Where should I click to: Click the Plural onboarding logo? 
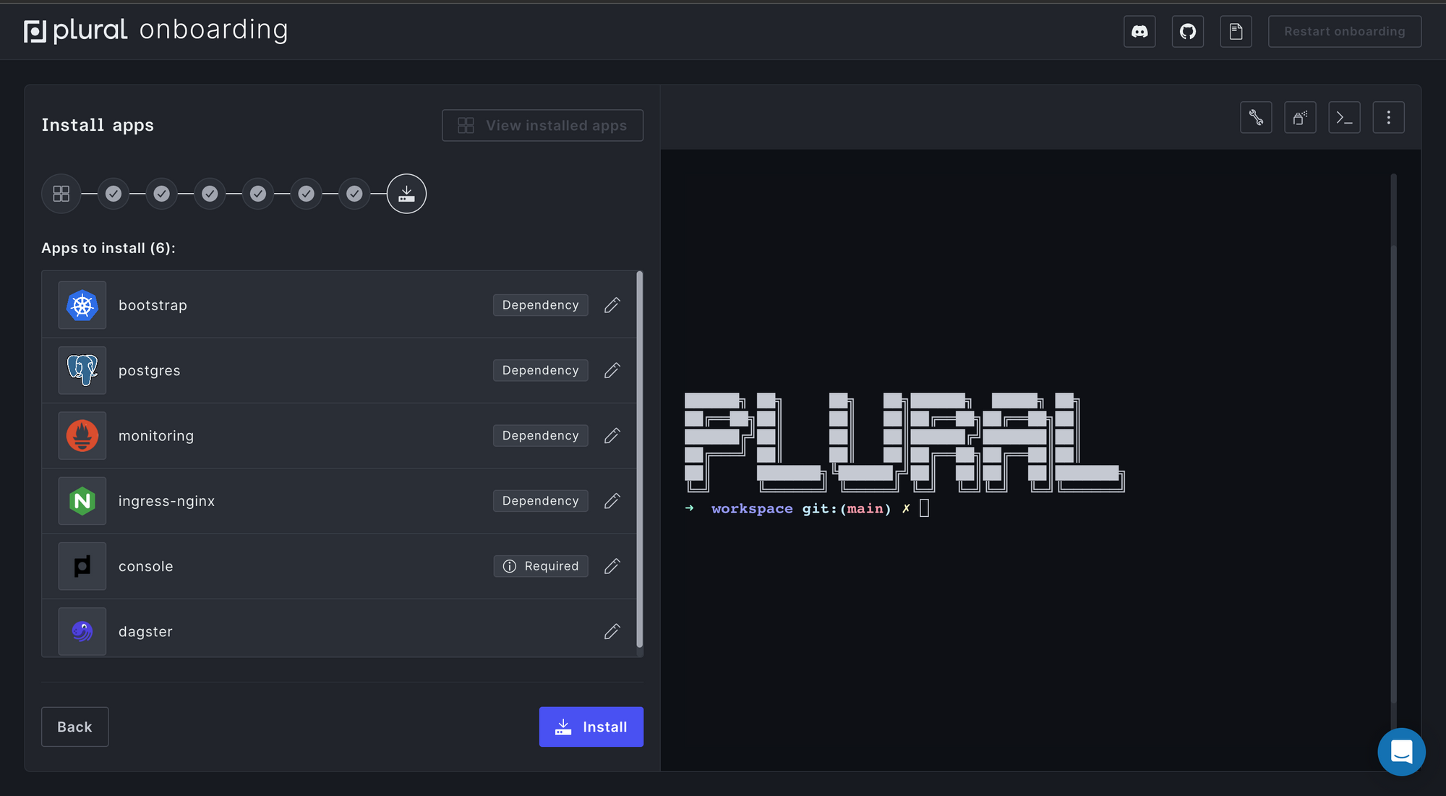[x=156, y=30]
